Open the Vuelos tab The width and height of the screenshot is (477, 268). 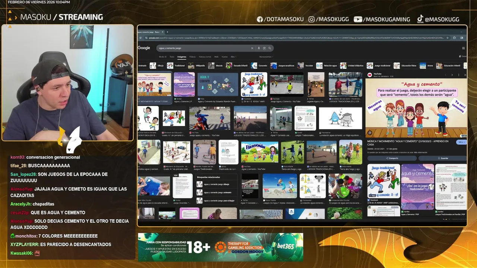224,57
